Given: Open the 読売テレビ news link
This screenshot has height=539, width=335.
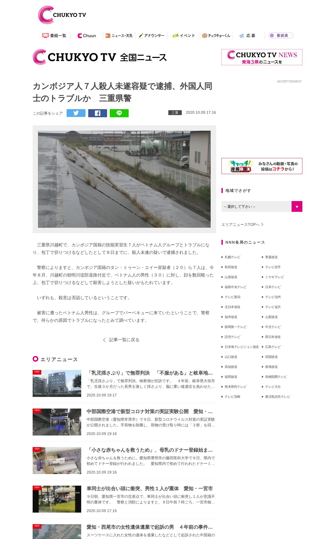Looking at the screenshot, I should [x=231, y=337].
